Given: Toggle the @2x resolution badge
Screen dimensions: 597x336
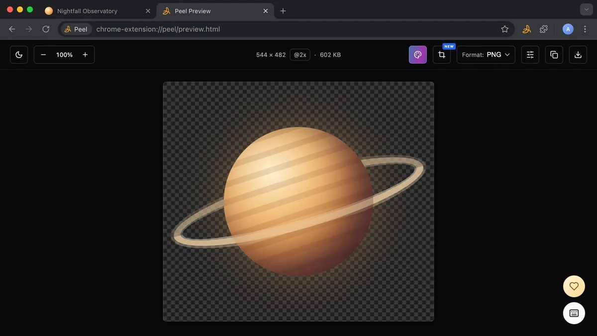Looking at the screenshot, I should click(299, 55).
